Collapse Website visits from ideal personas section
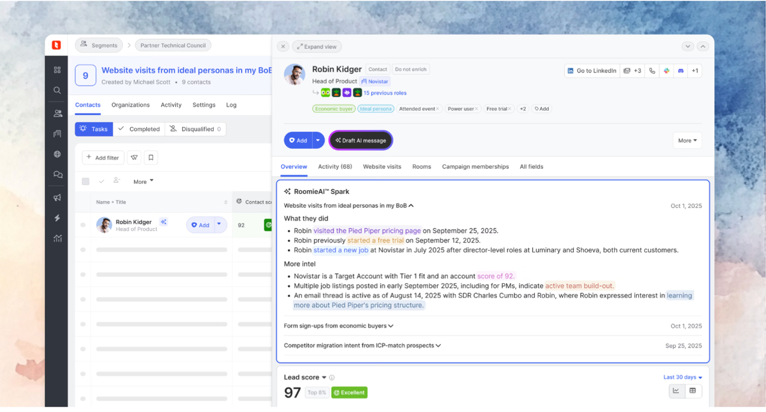The width and height of the screenshot is (766, 412). point(349,205)
